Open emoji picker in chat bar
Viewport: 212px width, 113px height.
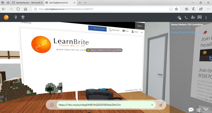tap(52, 105)
